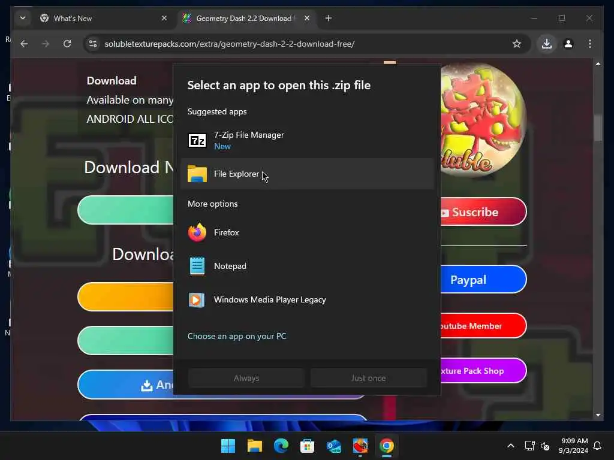The height and width of the screenshot is (460, 614).
Task: Open Choose an app on your PC link
Action: tap(236, 336)
